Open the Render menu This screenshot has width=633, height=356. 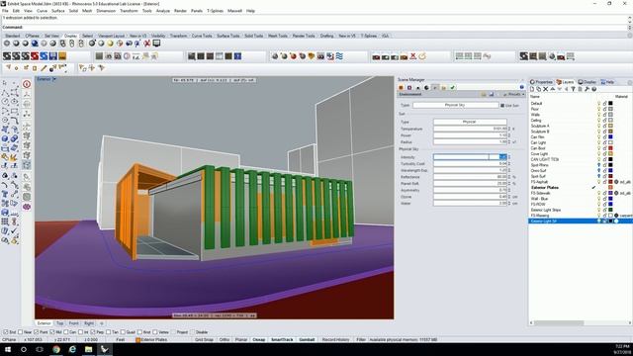180,11
